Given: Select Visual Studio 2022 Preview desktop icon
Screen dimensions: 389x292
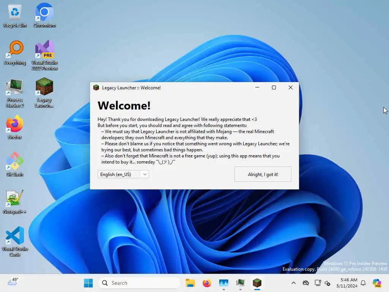Looking at the screenshot, I should click(x=44, y=56).
